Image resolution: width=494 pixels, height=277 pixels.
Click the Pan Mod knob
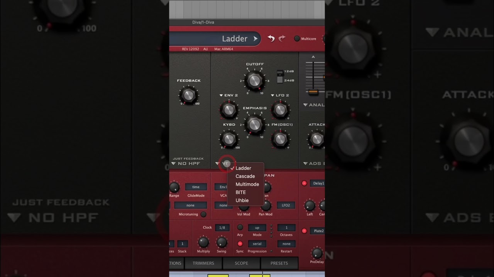click(x=266, y=206)
